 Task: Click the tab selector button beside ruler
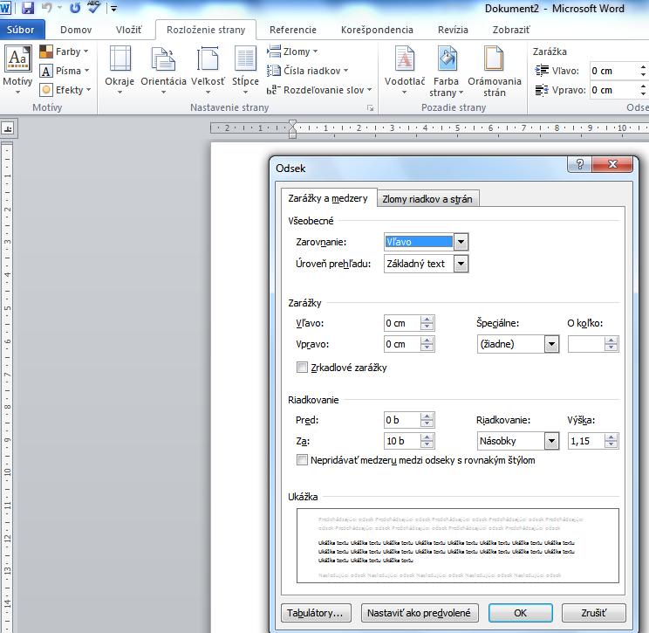tap(8, 128)
